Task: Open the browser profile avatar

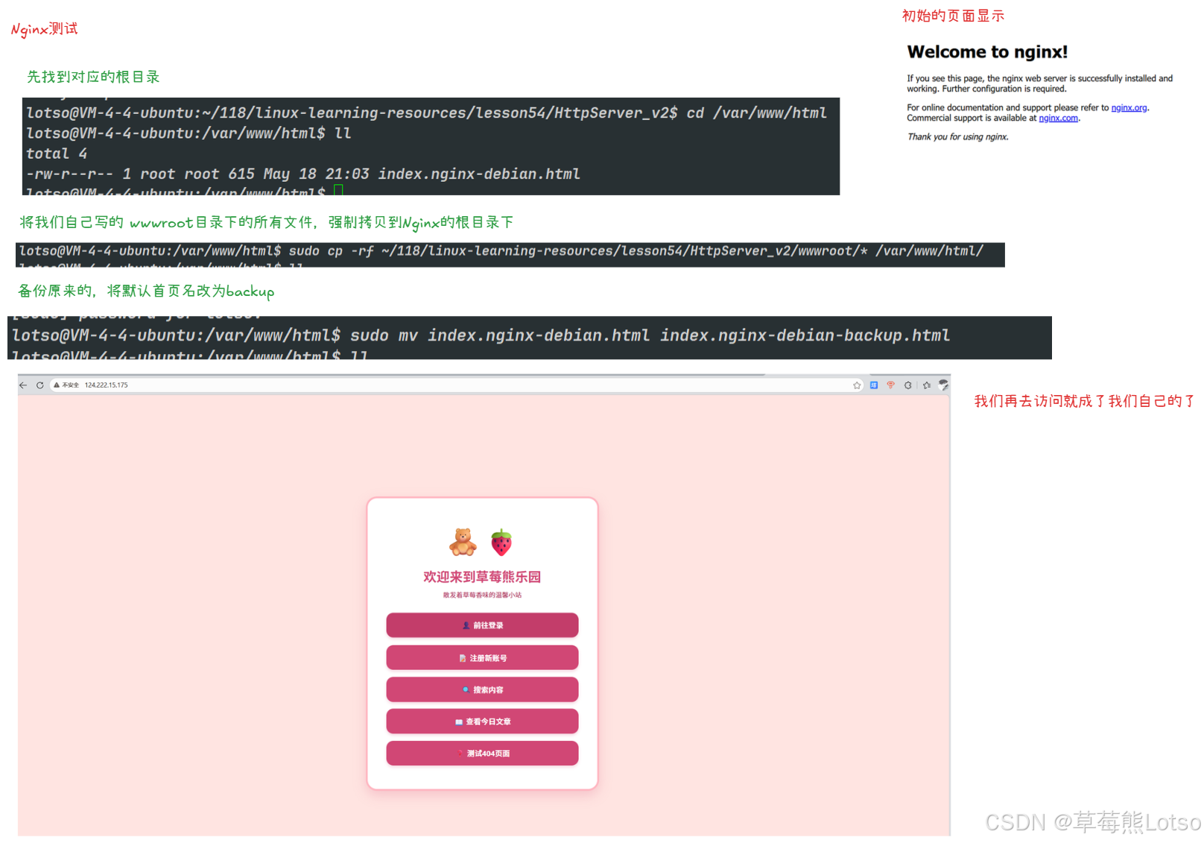Action: (x=943, y=385)
